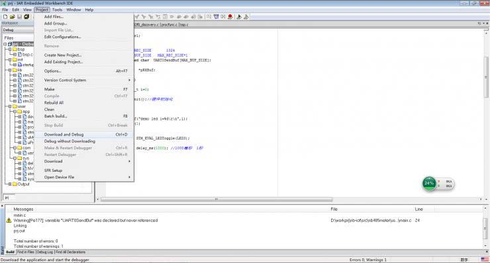The width and height of the screenshot is (490, 263).
Task: Select Batch build... menu entry
Action: pos(84,116)
